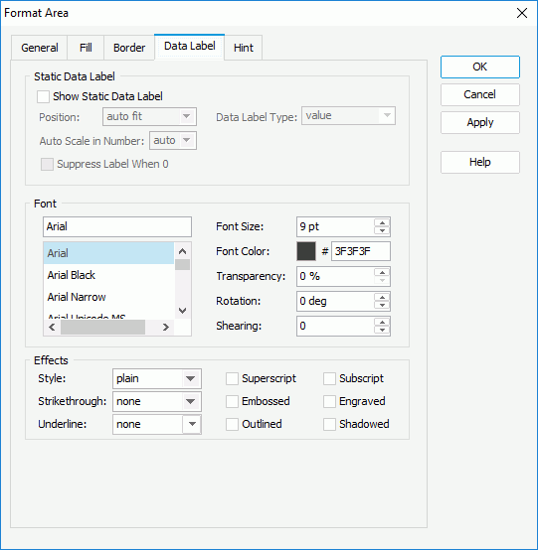Check the Subscript option
This screenshot has width=538, height=550.
coord(329,379)
